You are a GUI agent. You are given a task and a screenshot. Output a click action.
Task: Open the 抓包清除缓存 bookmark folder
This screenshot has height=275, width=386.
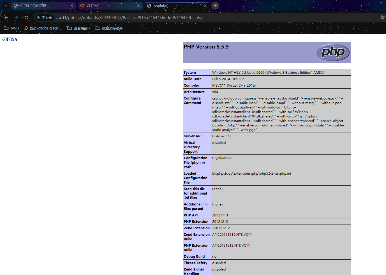pos(109,28)
